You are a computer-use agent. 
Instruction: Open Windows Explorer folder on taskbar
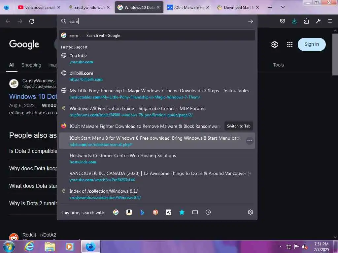pos(50,247)
